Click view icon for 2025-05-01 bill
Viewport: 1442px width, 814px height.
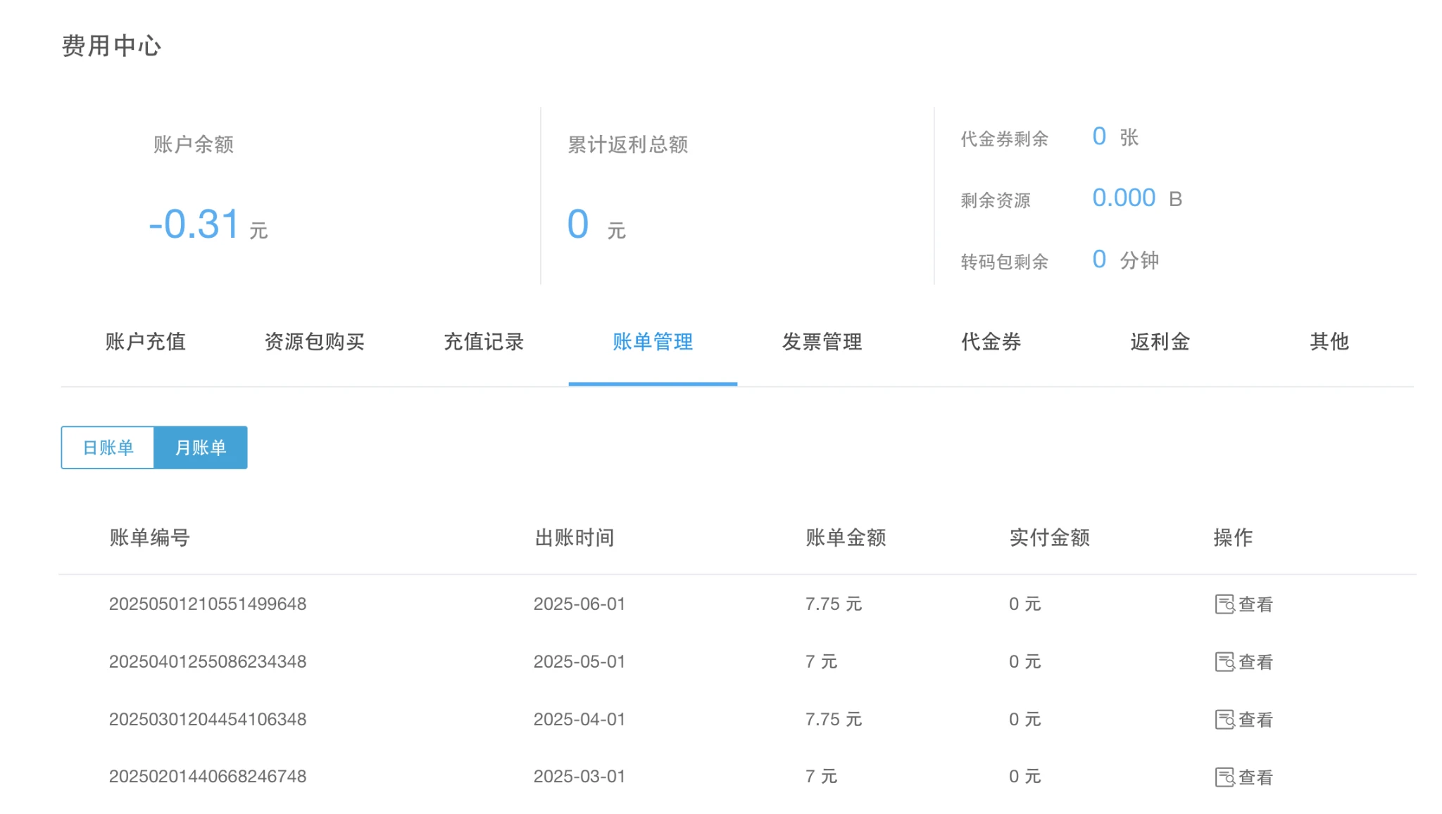coord(1224,662)
